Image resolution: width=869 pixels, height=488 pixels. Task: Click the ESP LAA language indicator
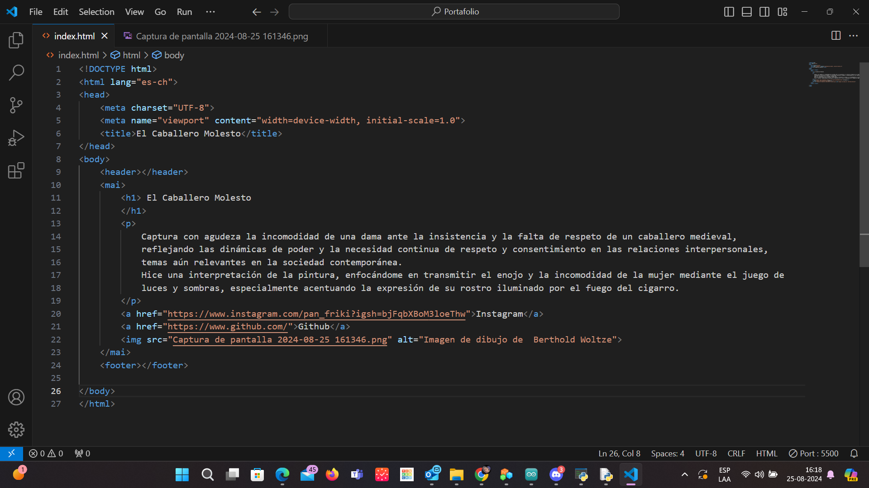[724, 474]
